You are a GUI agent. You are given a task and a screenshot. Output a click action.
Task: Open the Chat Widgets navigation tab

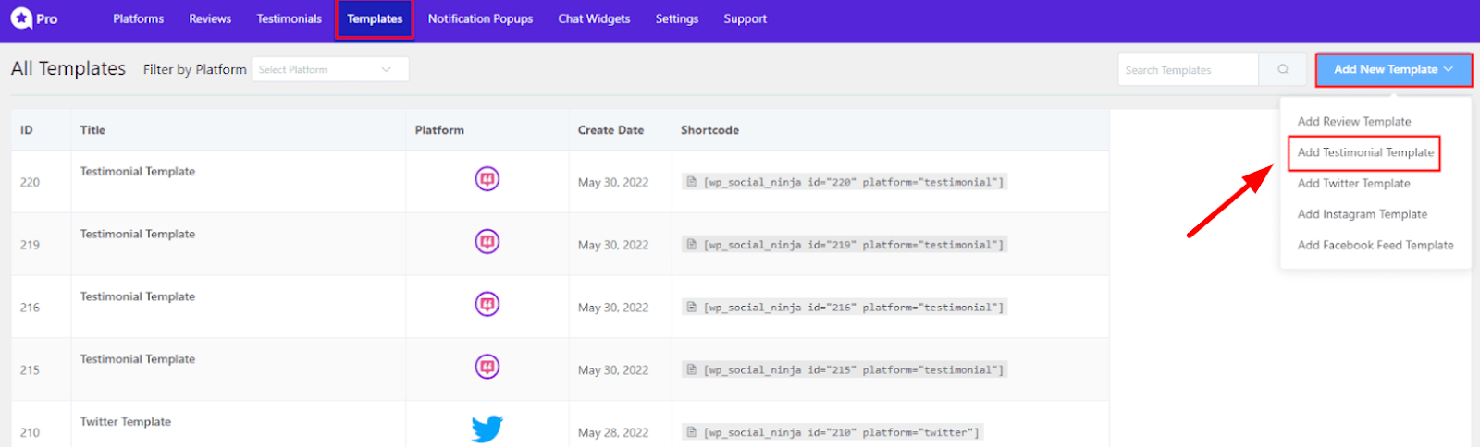point(594,18)
